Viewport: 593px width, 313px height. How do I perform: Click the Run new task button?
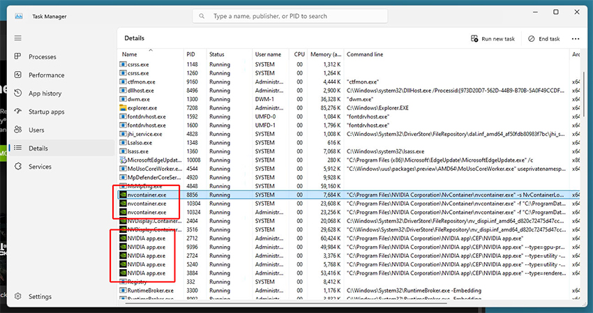click(493, 38)
